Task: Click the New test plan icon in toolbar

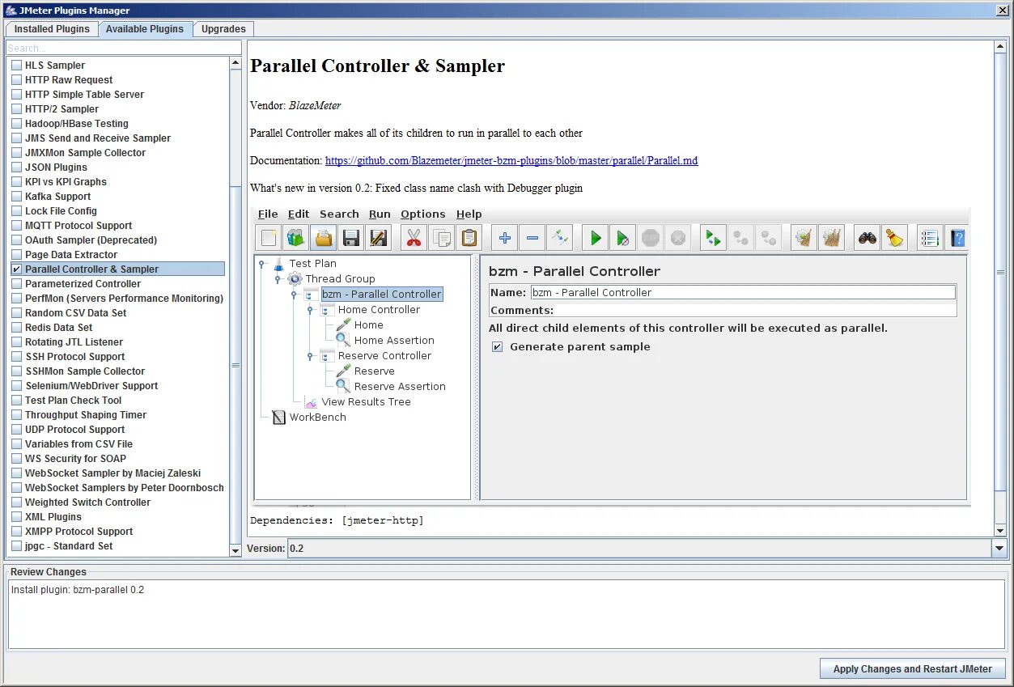Action: [269, 238]
